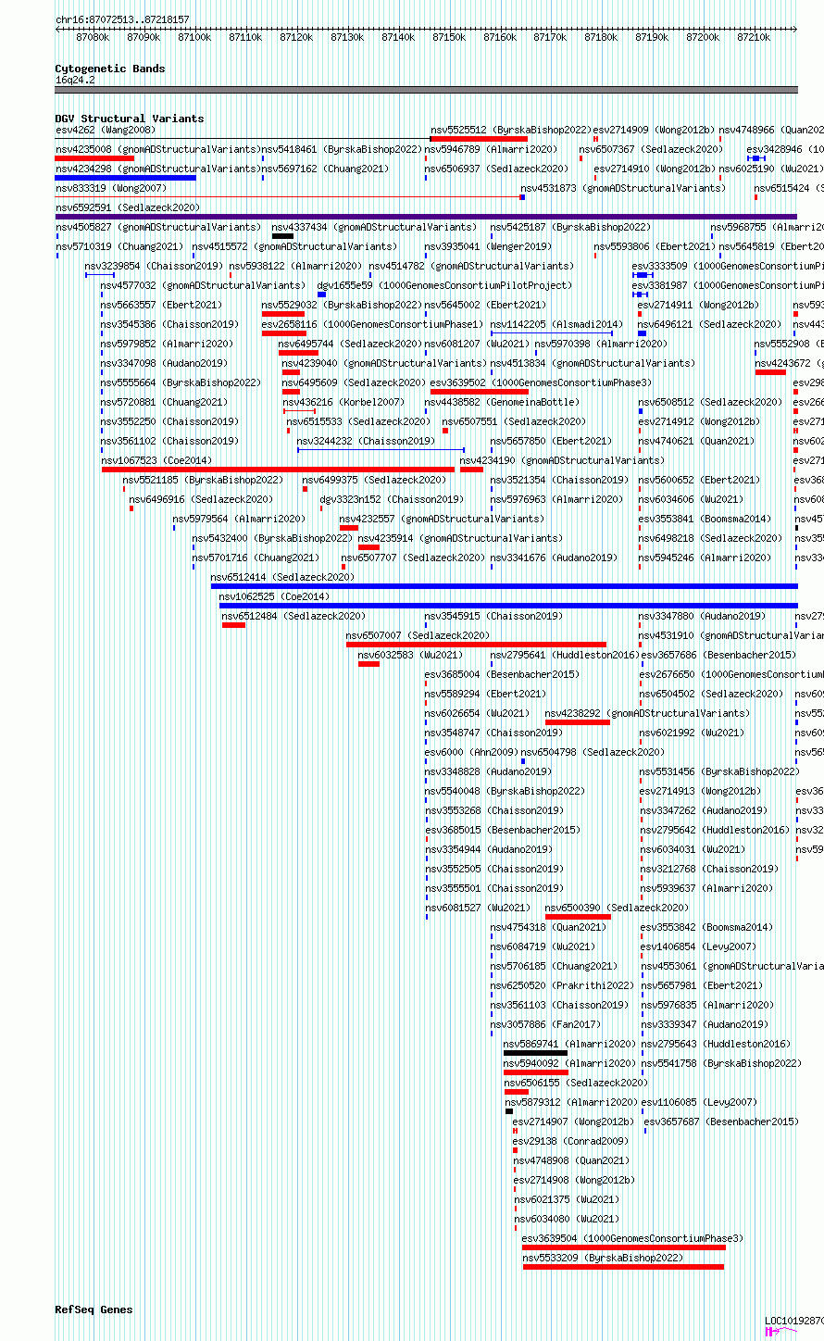
Task: Open nsv5879312 (Almarri2020) label
Action: [x=571, y=1102]
